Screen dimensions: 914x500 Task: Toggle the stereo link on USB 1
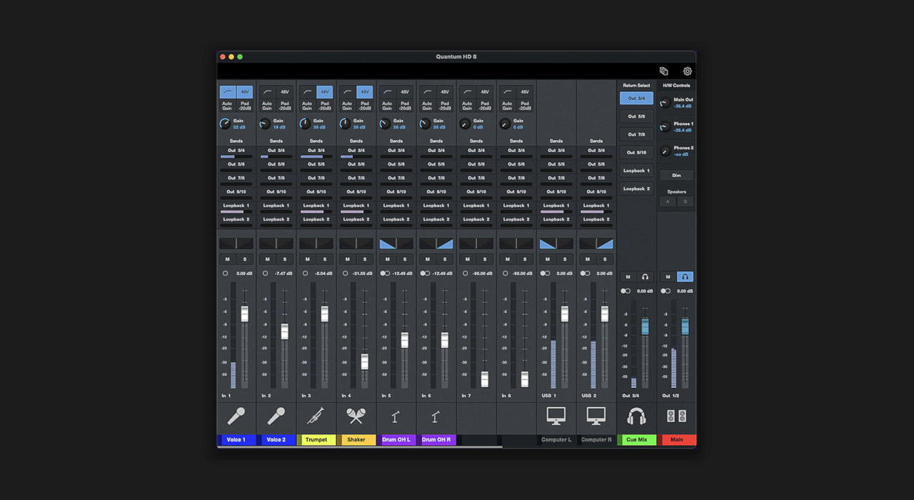[x=545, y=274]
